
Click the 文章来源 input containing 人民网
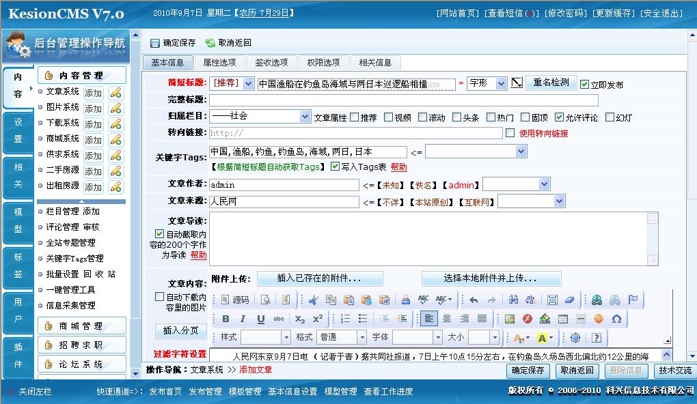tap(284, 202)
